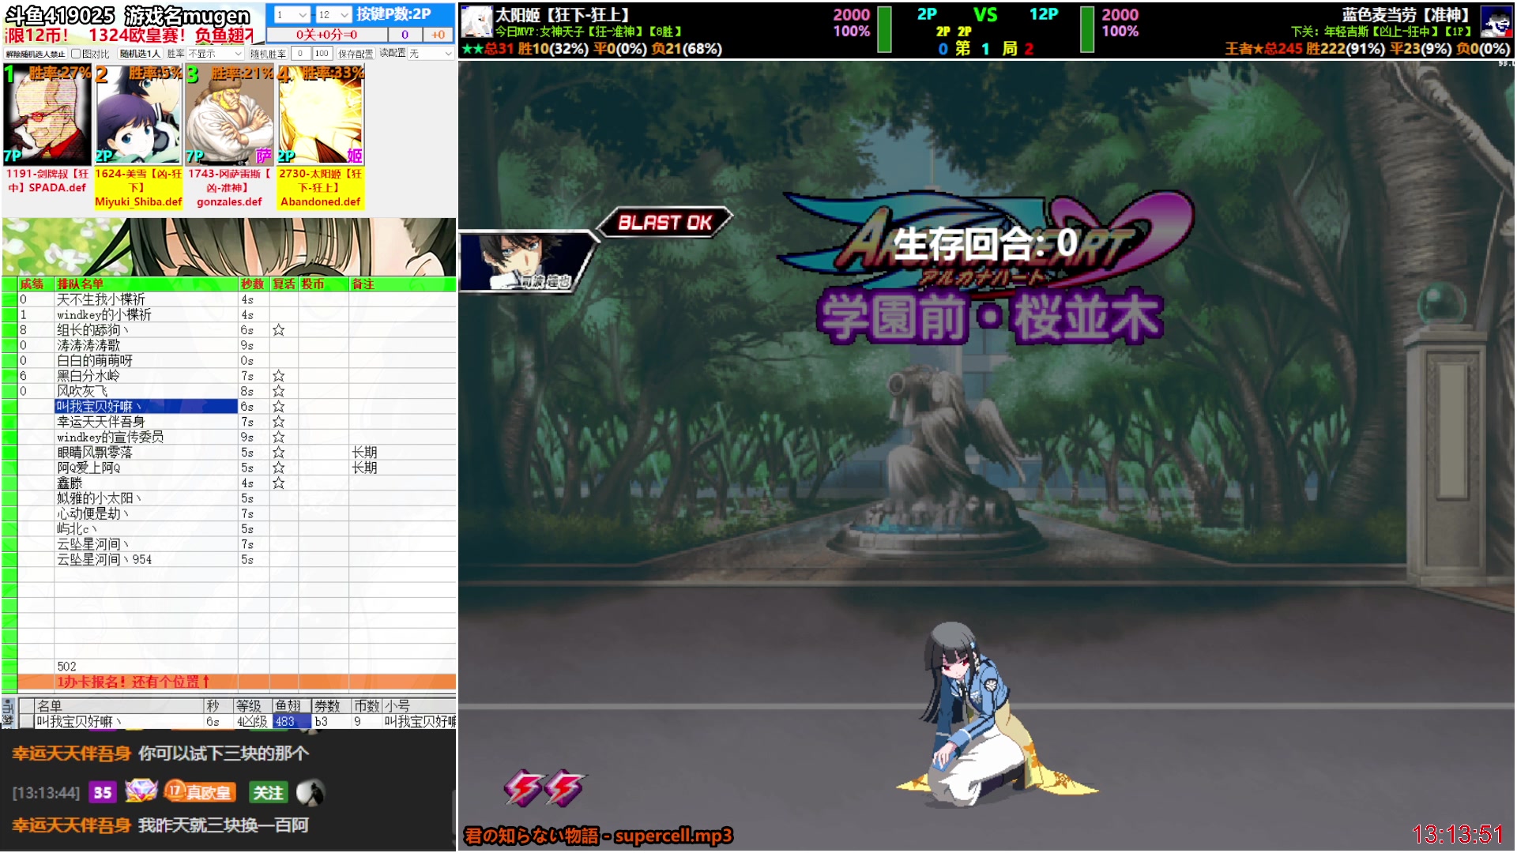Toggle revive star for 阿Q爱上阿Q
This screenshot has height=853, width=1517.
(x=279, y=468)
